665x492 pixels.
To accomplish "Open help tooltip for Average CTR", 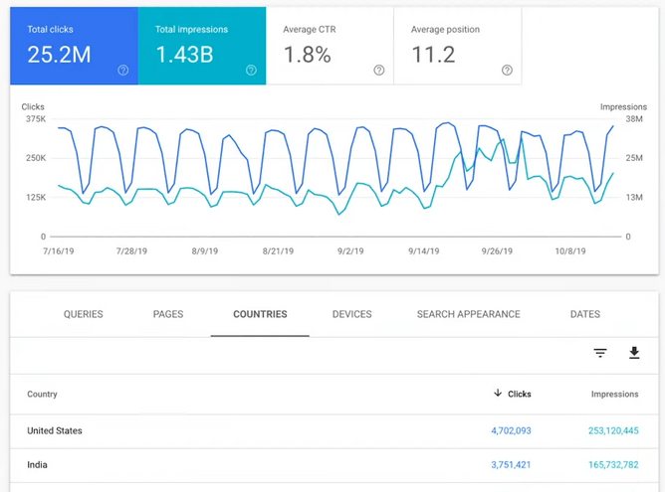I will 378,71.
